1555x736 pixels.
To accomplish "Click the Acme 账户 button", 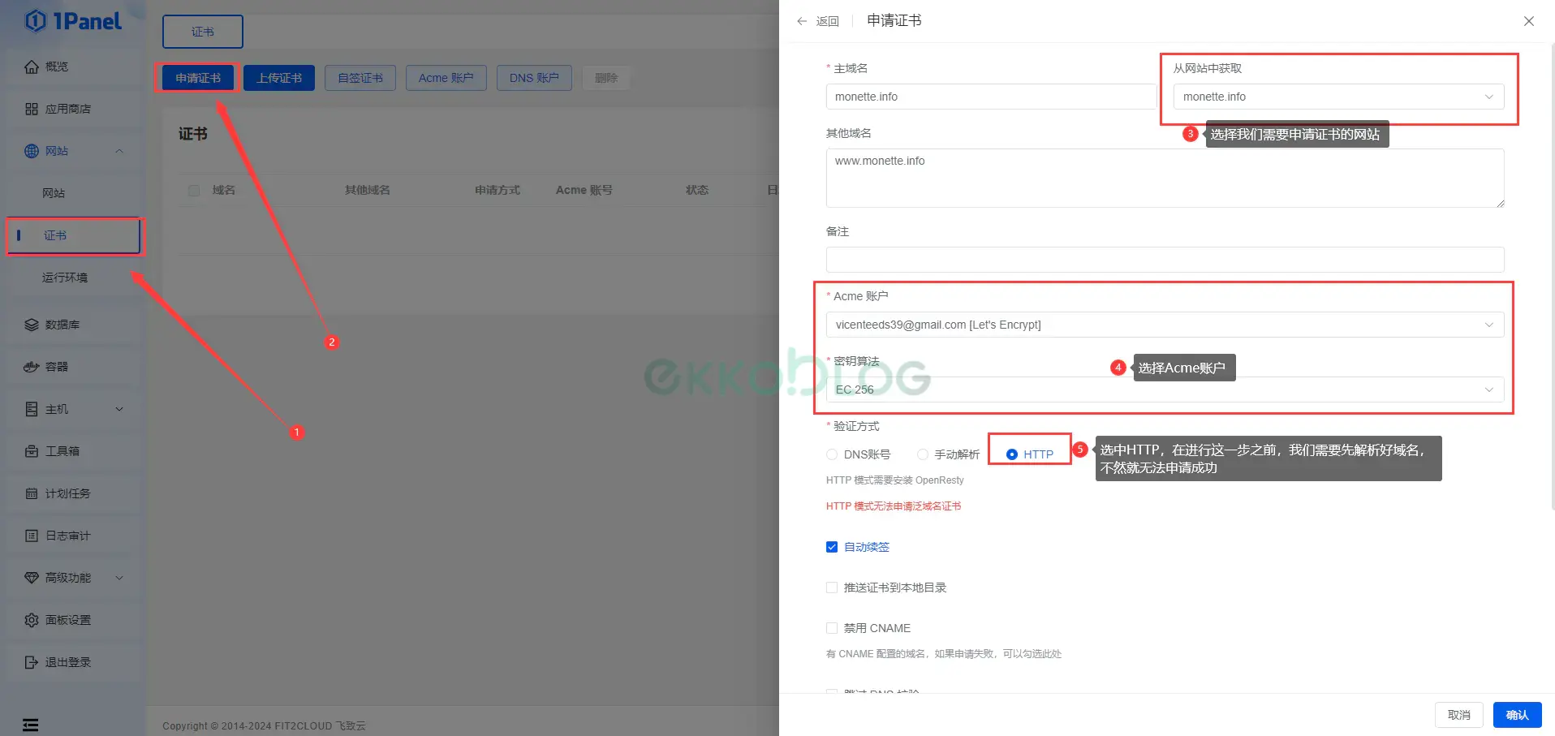I will [x=446, y=78].
